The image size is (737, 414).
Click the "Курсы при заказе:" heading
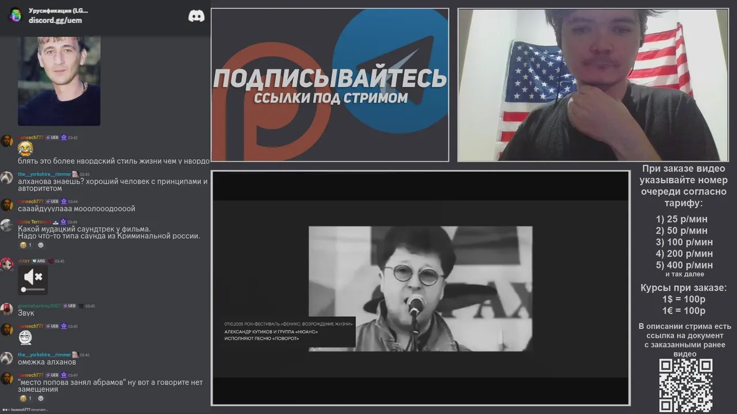[x=684, y=288]
